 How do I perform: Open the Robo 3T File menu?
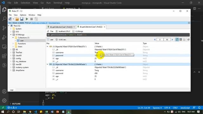(10, 15)
